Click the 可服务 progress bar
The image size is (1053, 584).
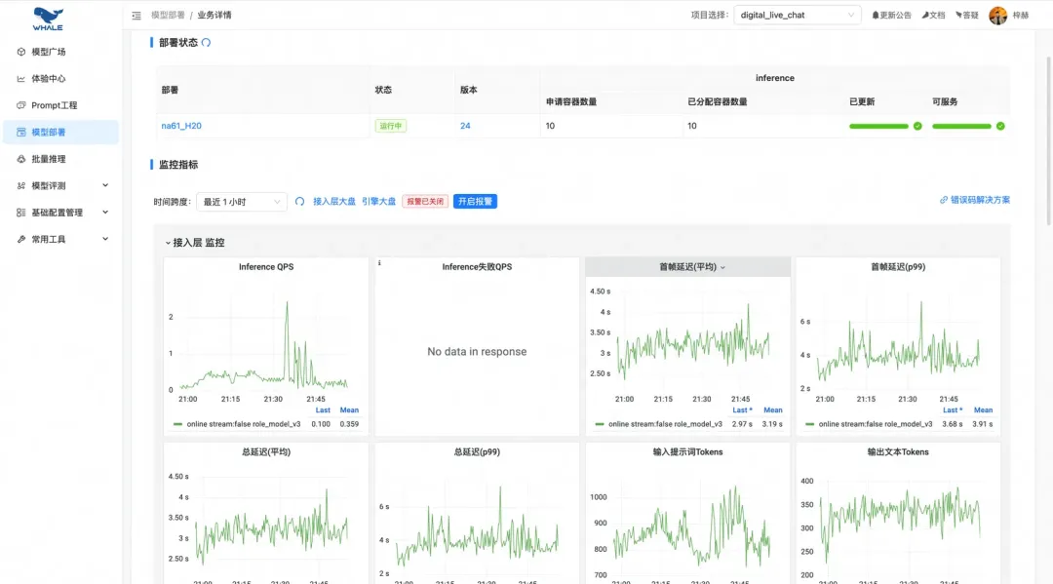coord(961,126)
